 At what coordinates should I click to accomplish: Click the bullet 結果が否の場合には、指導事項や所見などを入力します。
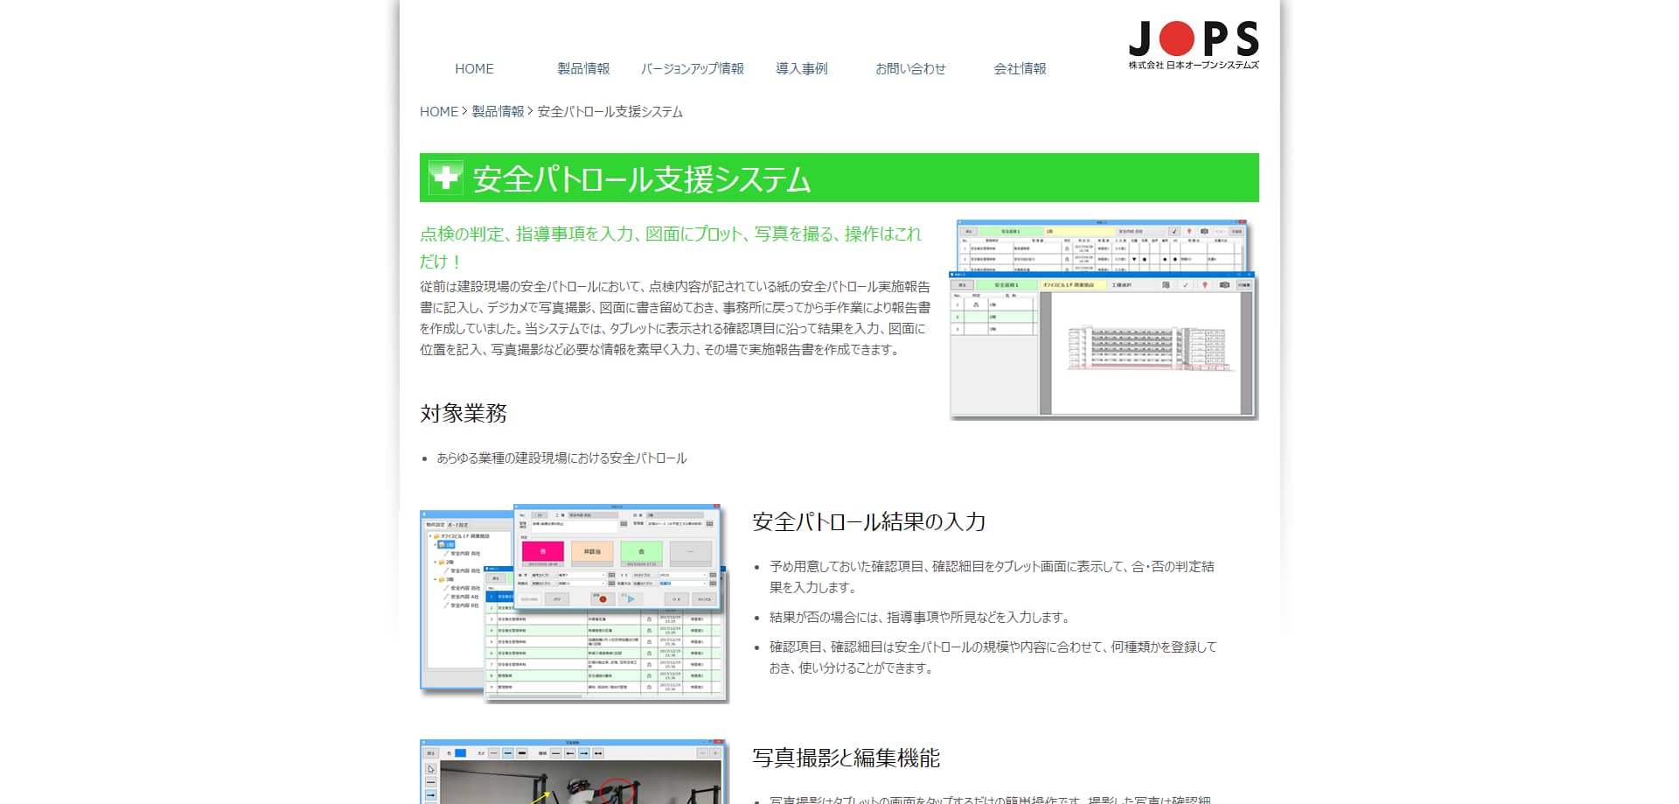click(x=920, y=618)
